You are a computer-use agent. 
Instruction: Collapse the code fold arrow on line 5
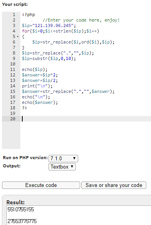pos(18,36)
